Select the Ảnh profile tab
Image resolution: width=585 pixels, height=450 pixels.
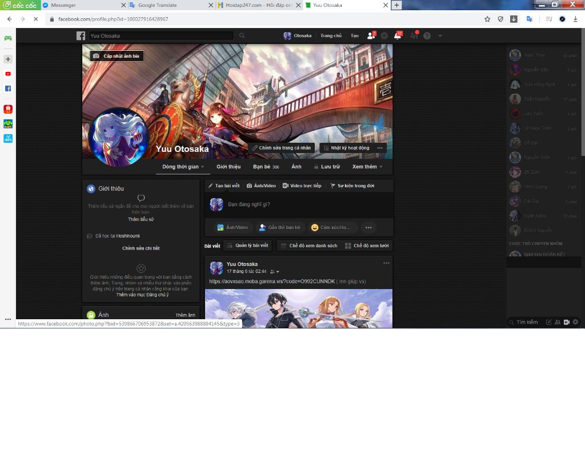pyautogui.click(x=296, y=167)
